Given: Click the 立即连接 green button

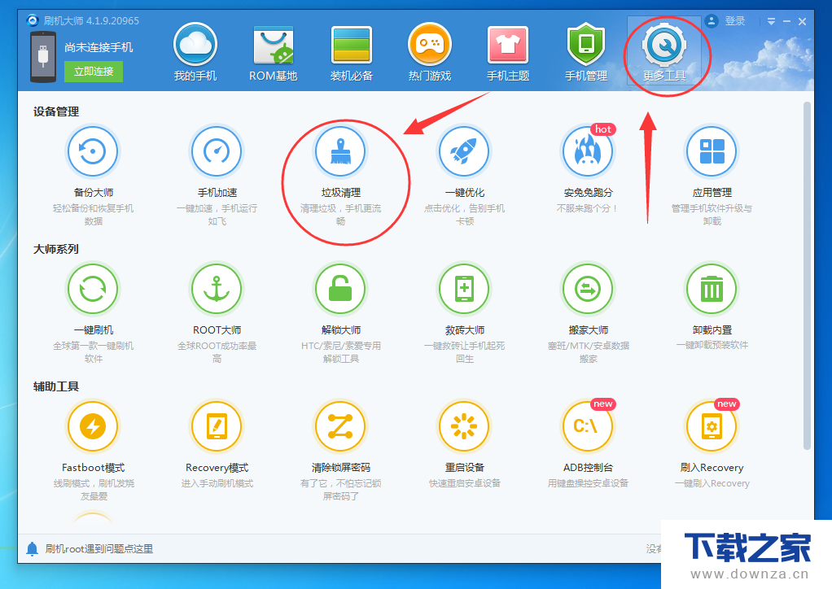Looking at the screenshot, I should [x=94, y=72].
